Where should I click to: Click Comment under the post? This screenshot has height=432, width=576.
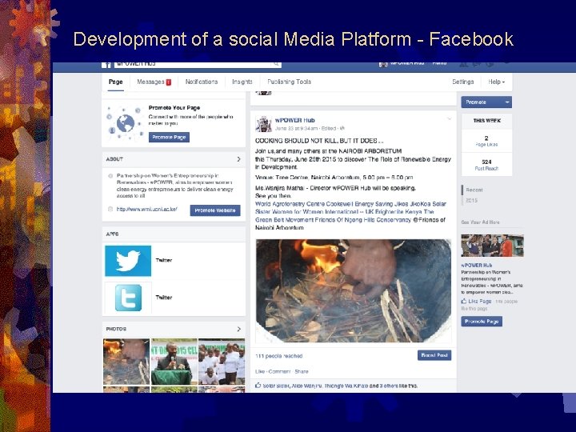click(x=279, y=371)
